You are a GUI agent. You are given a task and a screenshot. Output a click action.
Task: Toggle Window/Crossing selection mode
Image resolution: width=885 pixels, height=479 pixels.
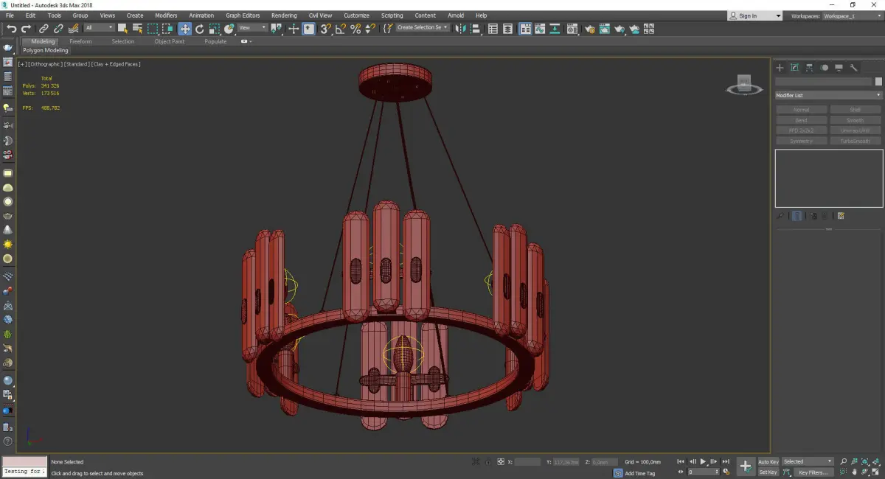coord(168,29)
